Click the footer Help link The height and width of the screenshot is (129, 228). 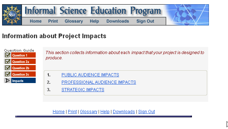point(105,112)
